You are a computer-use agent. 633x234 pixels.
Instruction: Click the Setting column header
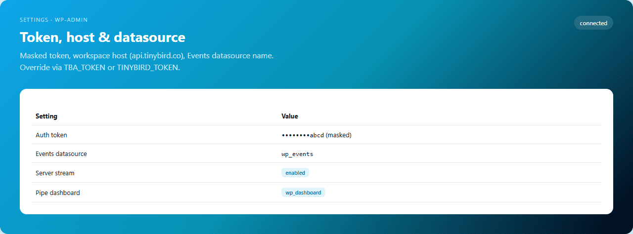pyautogui.click(x=46, y=116)
